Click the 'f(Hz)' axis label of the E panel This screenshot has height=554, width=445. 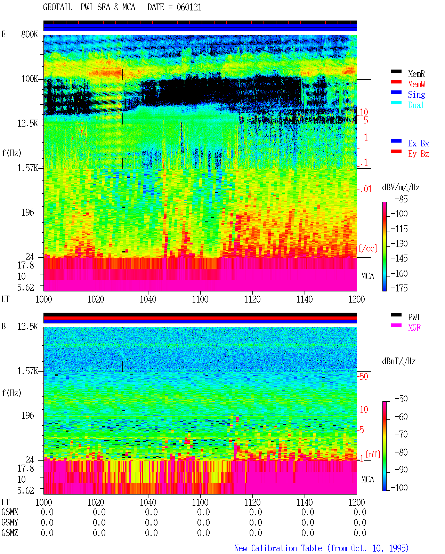pos(11,153)
